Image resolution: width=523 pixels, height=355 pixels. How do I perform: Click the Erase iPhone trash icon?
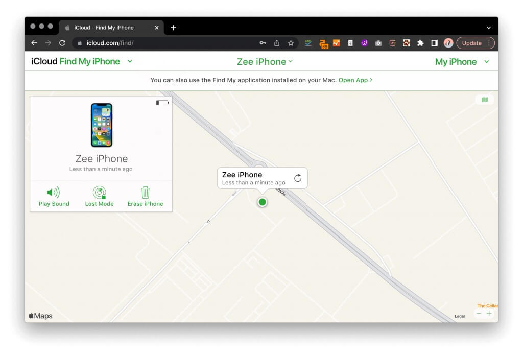[146, 193]
